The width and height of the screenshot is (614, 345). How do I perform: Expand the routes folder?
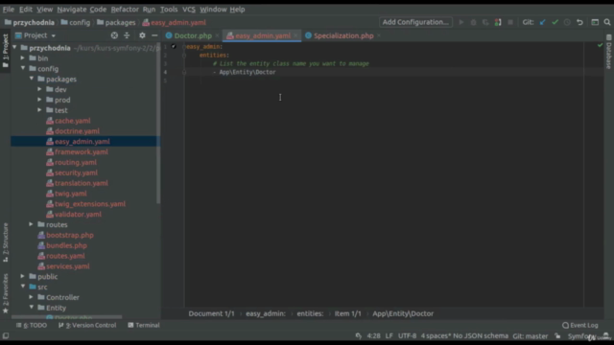pyautogui.click(x=32, y=224)
